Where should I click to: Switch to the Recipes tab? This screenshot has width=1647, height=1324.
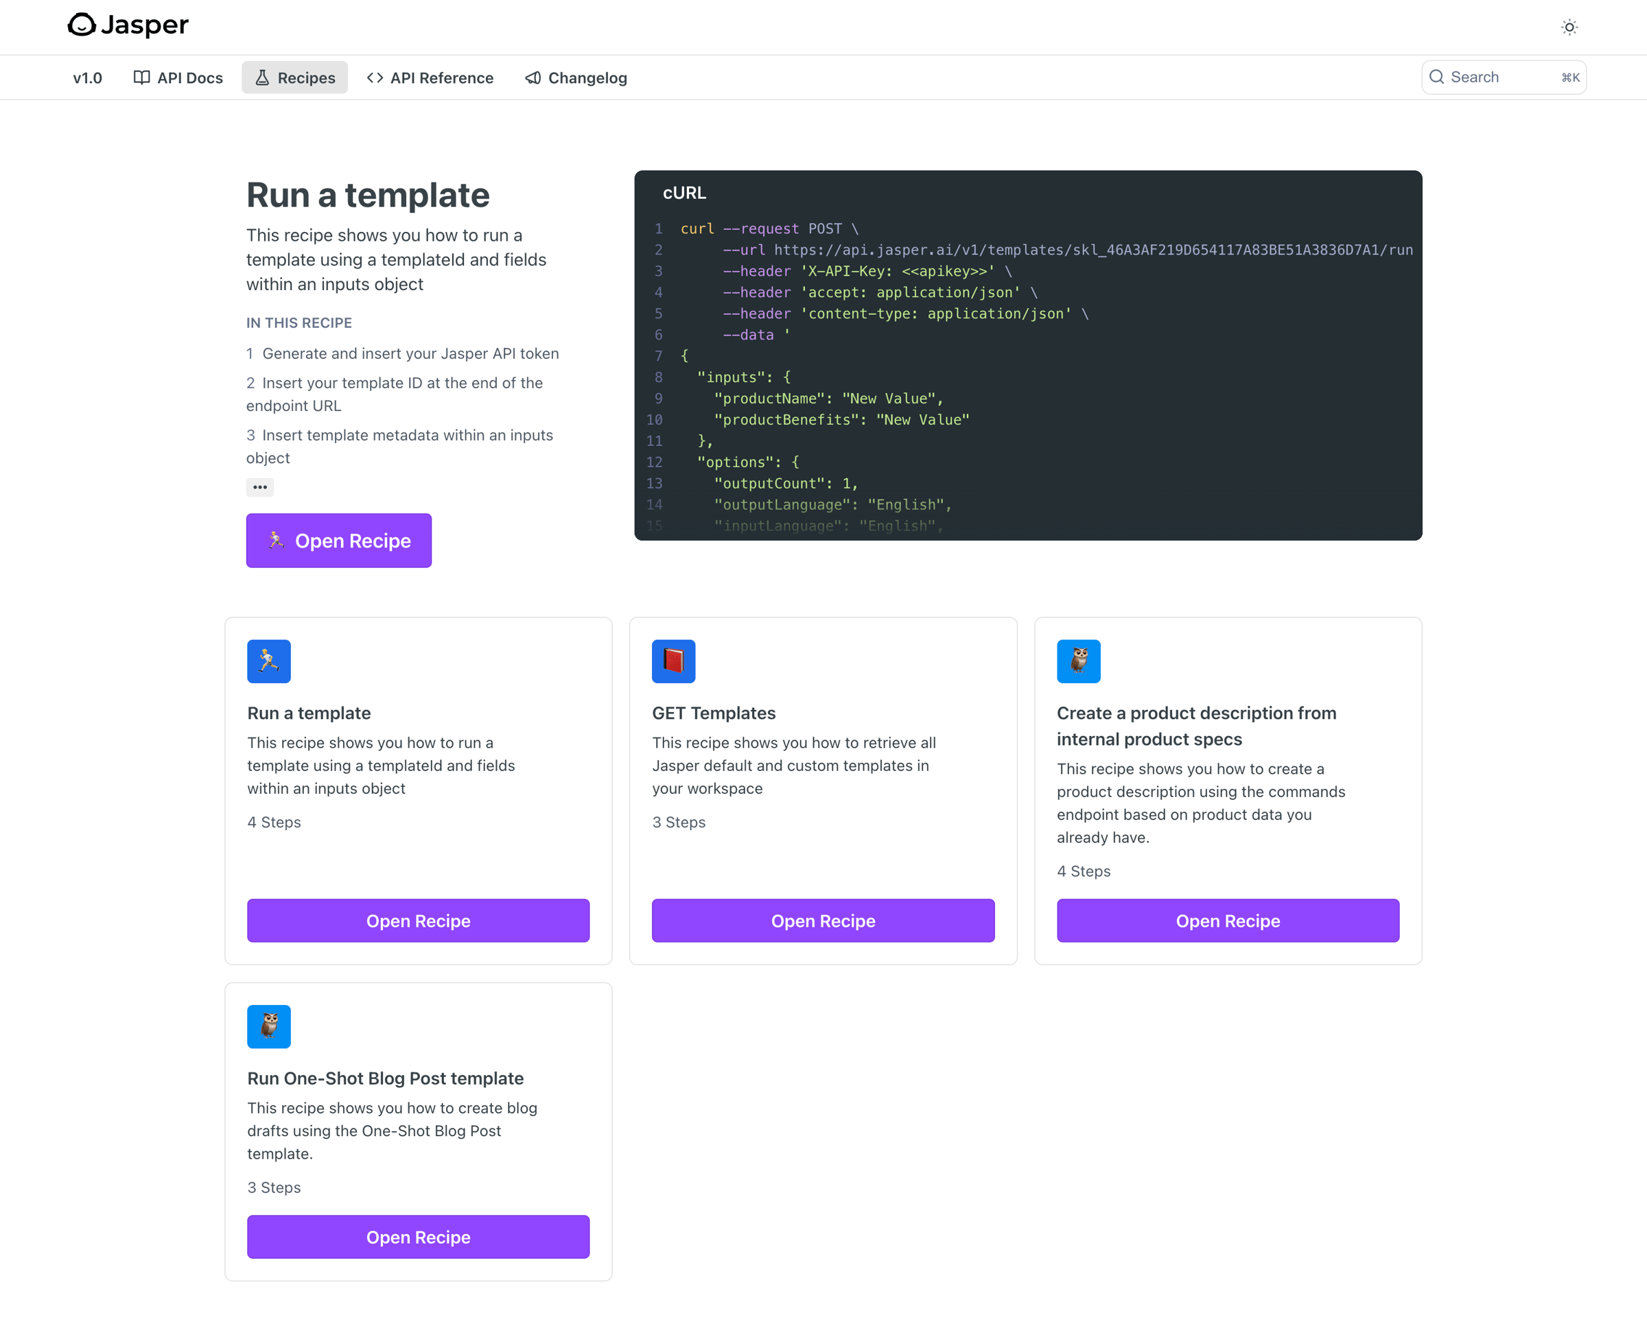pyautogui.click(x=295, y=78)
